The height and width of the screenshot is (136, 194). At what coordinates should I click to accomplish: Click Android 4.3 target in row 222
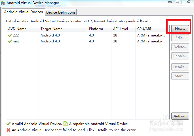pos(50,35)
